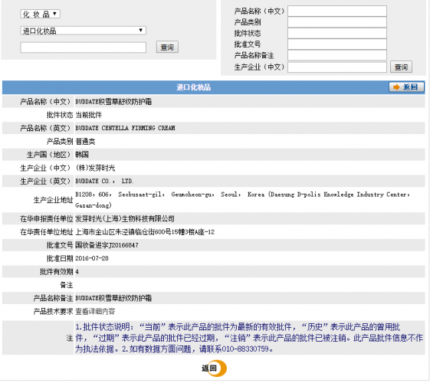Focus the 生产企业（中文）input field
This screenshot has width=430, height=383.
(337, 67)
